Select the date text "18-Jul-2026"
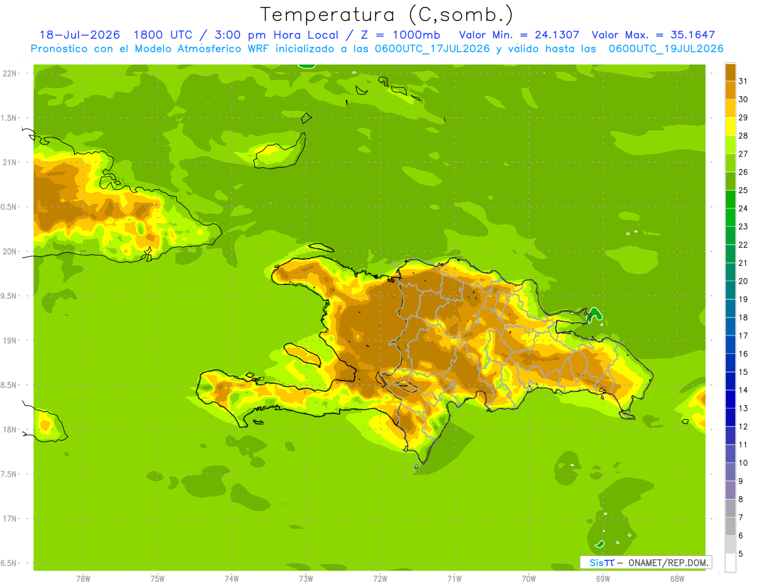The image size is (760, 587). pyautogui.click(x=80, y=35)
